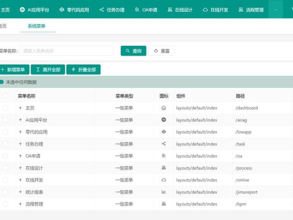Click the cluster icon in 流程管理 row
293x220 pixels.
164,204
